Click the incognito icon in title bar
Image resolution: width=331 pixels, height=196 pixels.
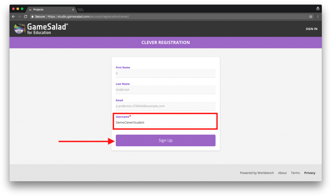(x=318, y=9)
